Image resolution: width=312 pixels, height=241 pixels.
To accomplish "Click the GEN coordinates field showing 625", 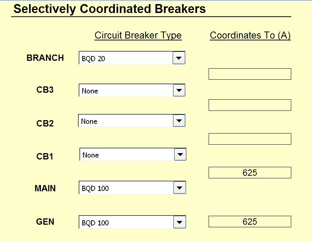I will (x=250, y=221).
